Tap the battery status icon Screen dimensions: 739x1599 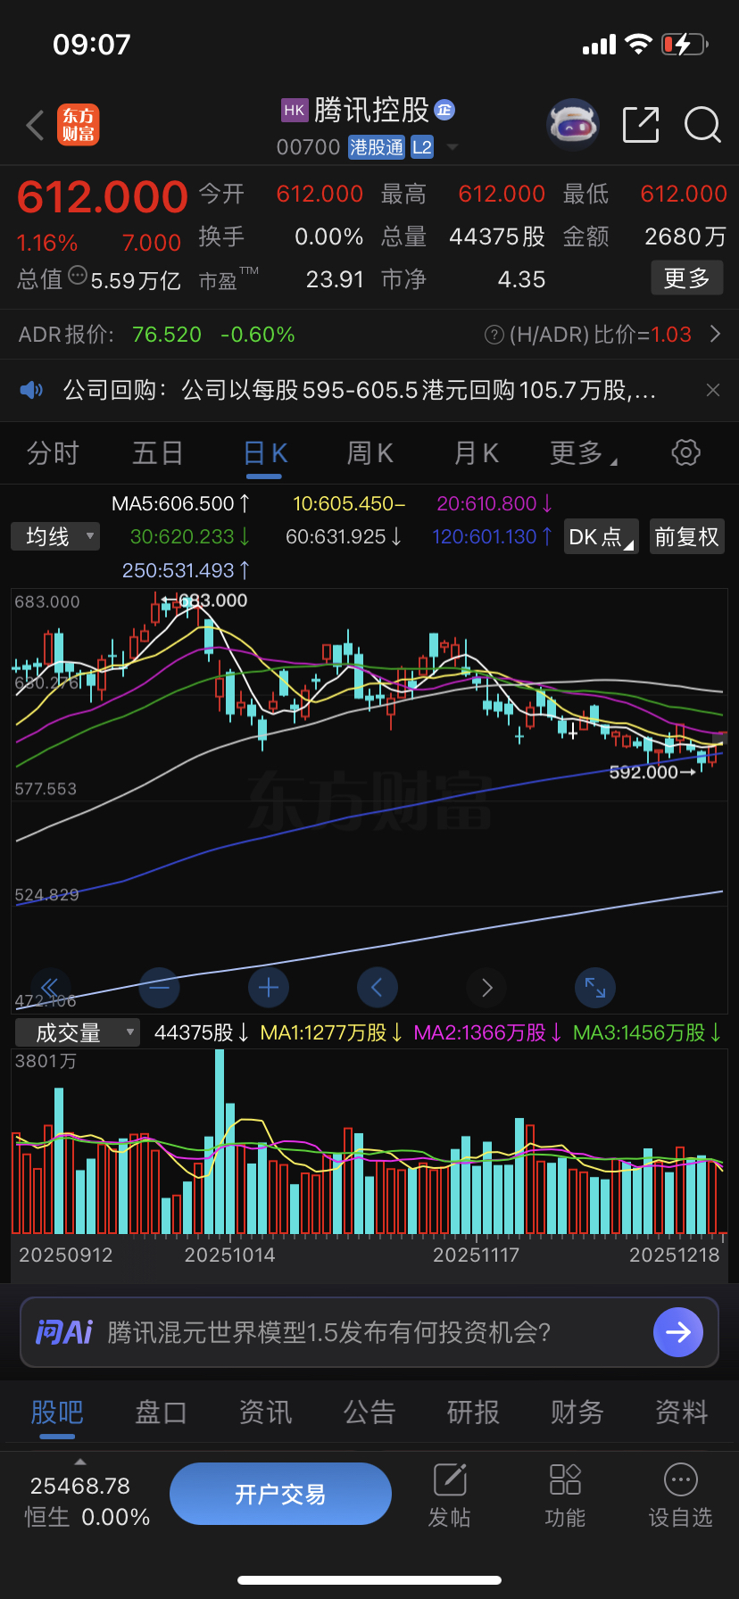(x=684, y=44)
